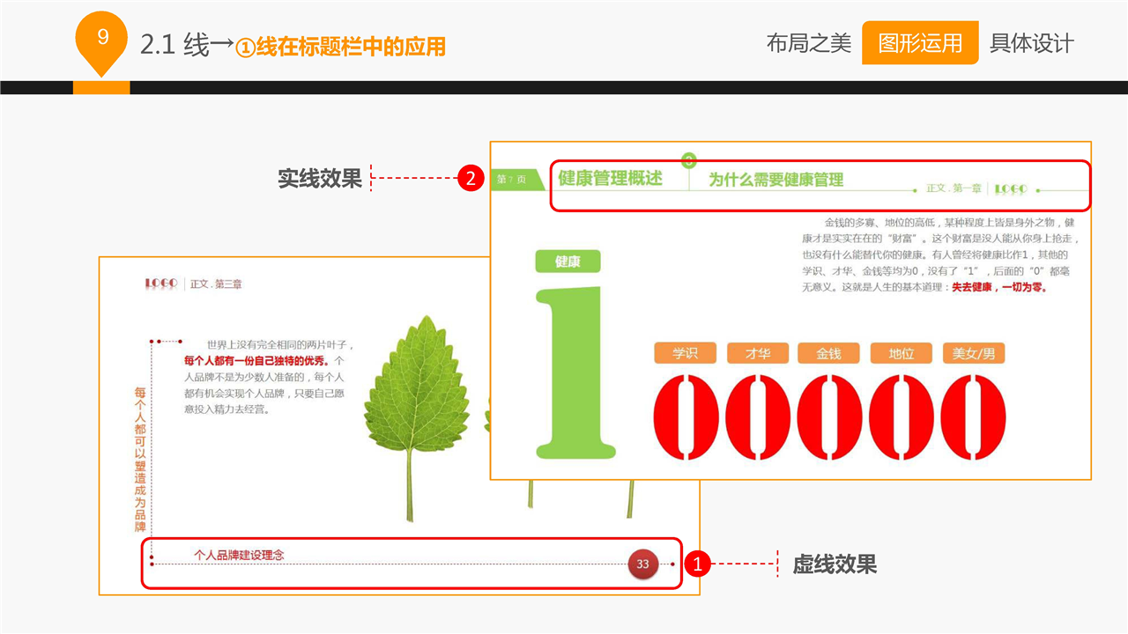This screenshot has width=1128, height=634.
Task: Select the orange 才华 label
Action: (x=757, y=353)
